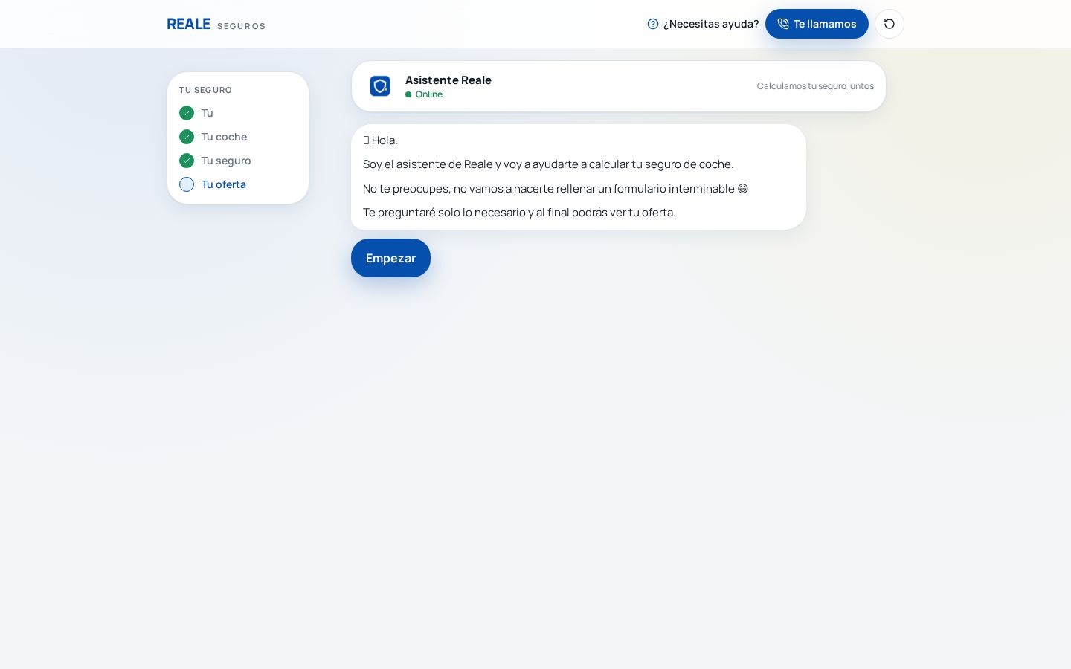This screenshot has width=1071, height=669.
Task: Select the Tu coche step
Action: (224, 137)
